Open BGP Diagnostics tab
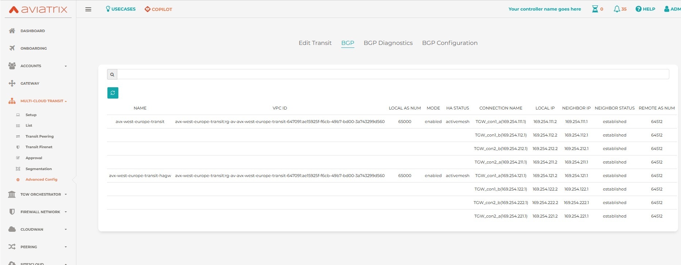681x265 pixels. pyautogui.click(x=388, y=43)
